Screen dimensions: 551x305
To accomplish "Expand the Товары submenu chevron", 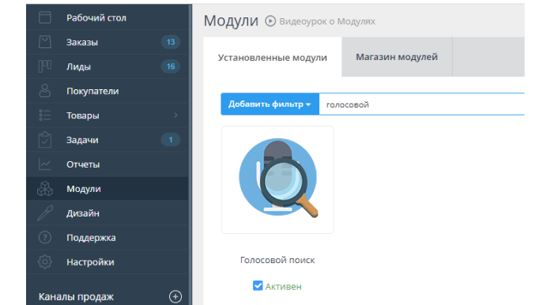I will [175, 115].
